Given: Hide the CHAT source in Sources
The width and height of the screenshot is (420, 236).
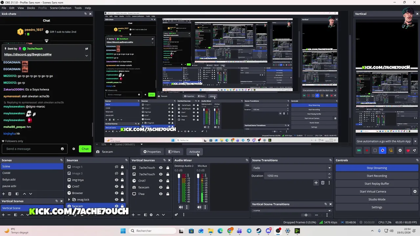Looking at the screenshot, I should pyautogui.click(x=116, y=187).
